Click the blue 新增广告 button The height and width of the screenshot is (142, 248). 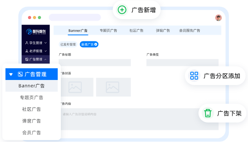point(89,44)
